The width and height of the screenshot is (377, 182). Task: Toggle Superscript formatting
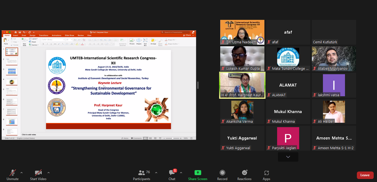coord(59,44)
